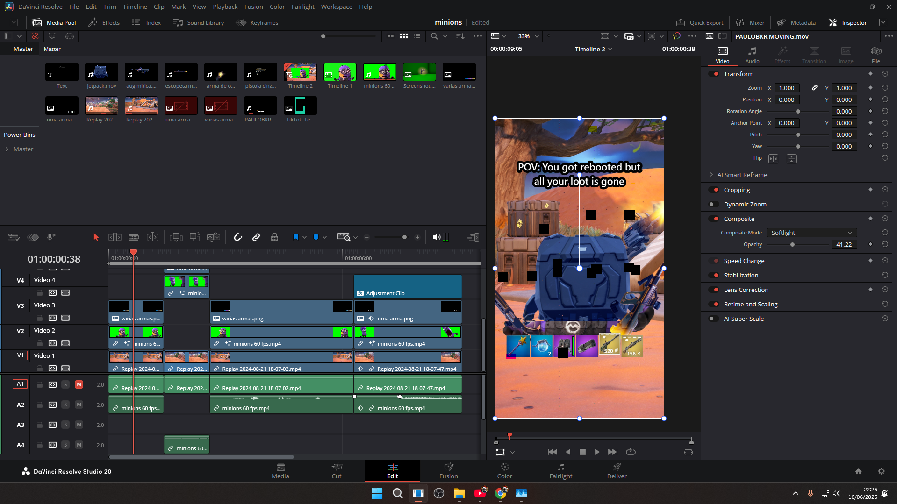Toggle timeline Snapping magnet icon
The width and height of the screenshot is (897, 504).
(238, 237)
